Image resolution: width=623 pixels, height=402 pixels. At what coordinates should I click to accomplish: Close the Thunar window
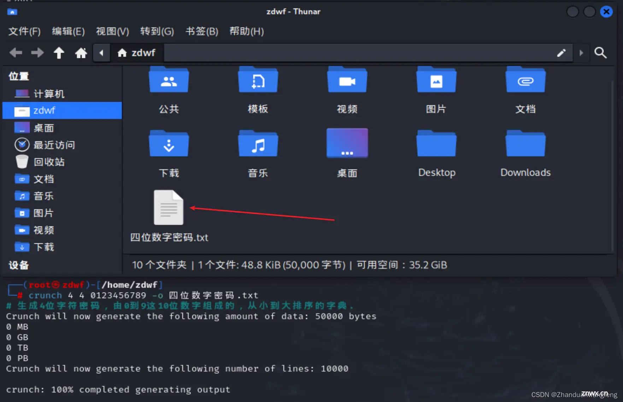pos(606,12)
